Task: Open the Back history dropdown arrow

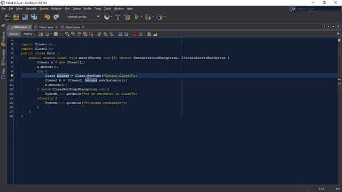Action: (51, 34)
